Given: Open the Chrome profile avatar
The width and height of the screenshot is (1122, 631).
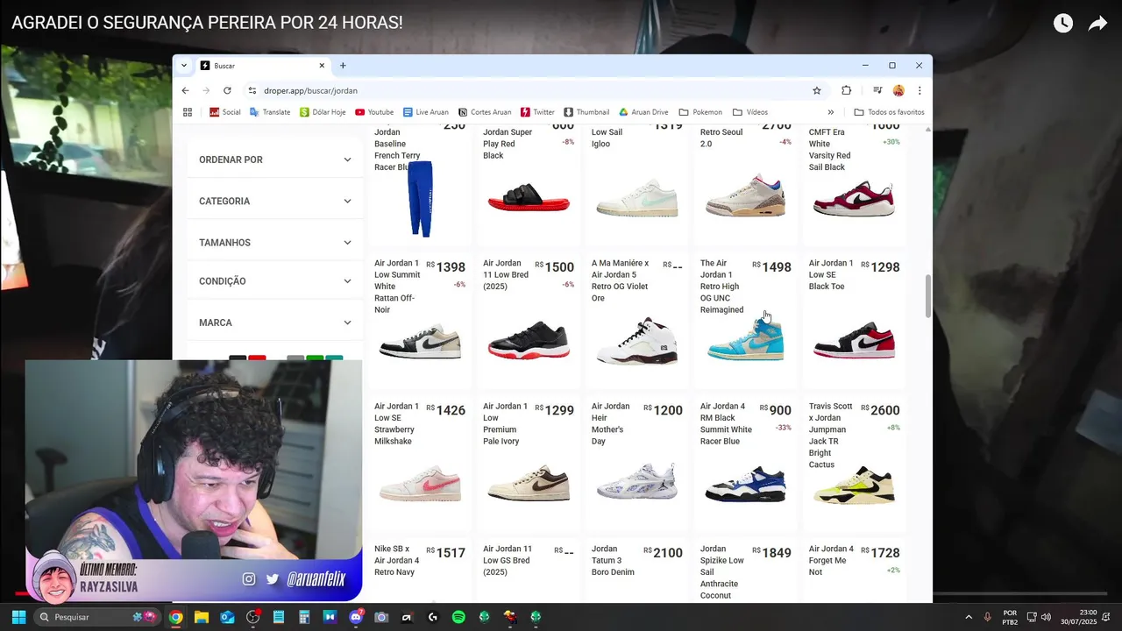Looking at the screenshot, I should [x=898, y=90].
